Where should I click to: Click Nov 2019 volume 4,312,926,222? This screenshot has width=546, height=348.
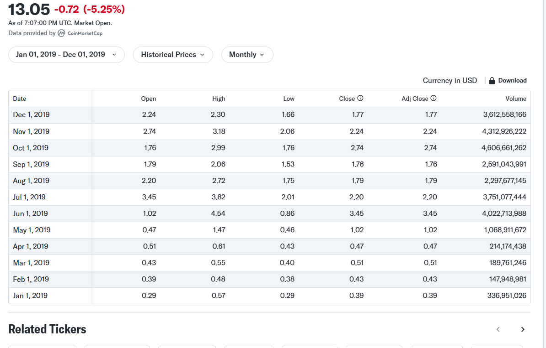504,132
